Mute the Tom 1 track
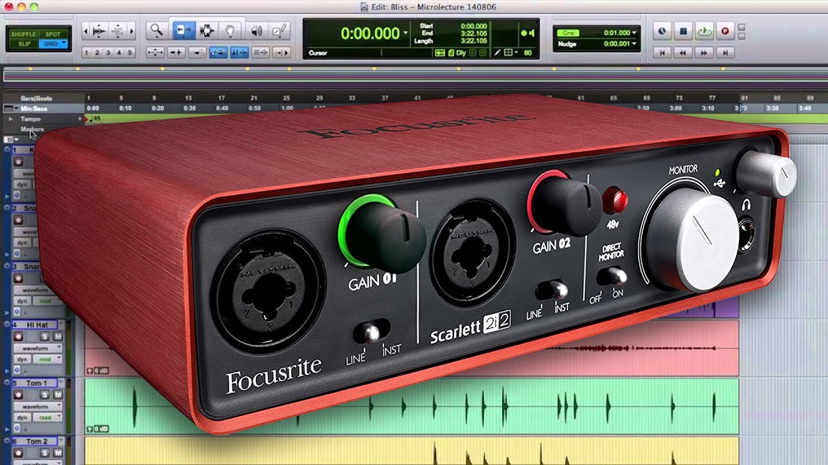Screen dimensions: 828x465 [x=58, y=395]
